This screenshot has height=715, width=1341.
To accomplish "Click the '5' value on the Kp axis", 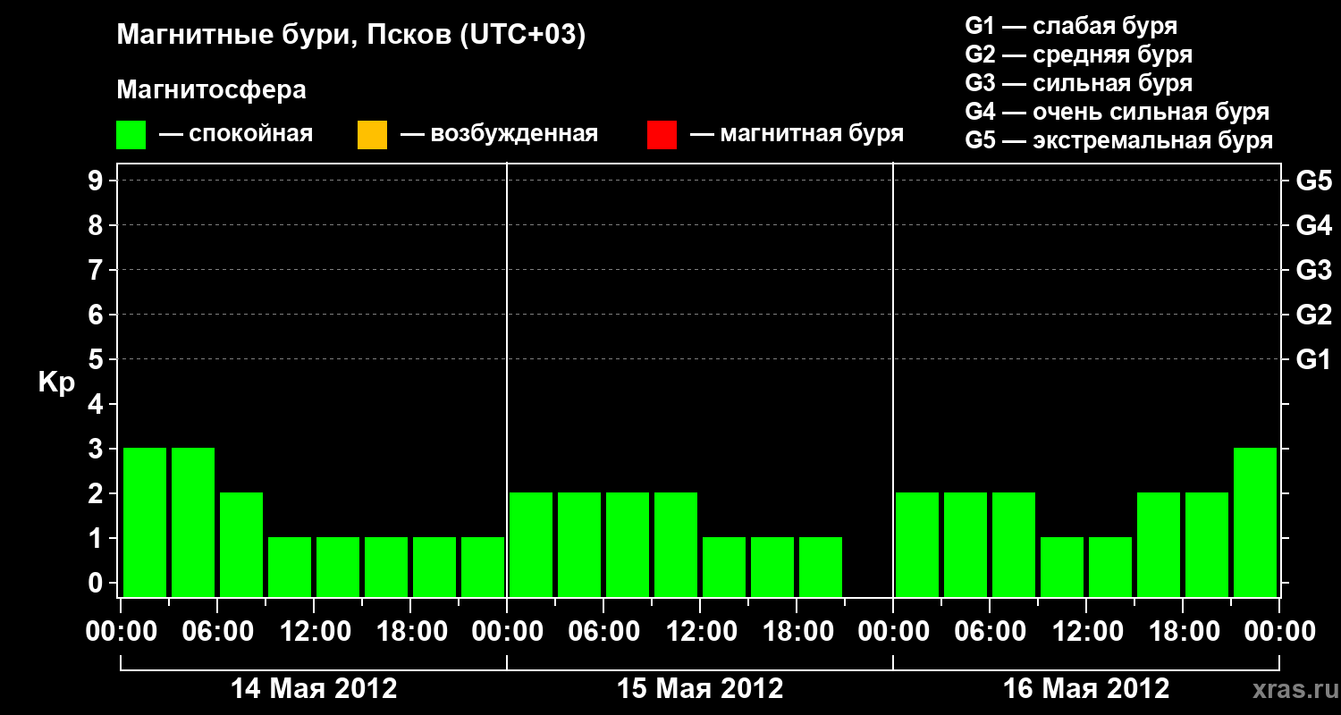I will coord(97,359).
